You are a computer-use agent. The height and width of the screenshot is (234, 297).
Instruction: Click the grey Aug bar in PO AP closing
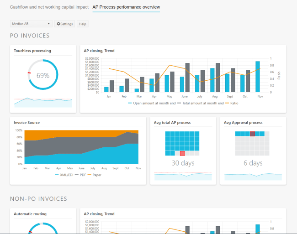click(218, 78)
